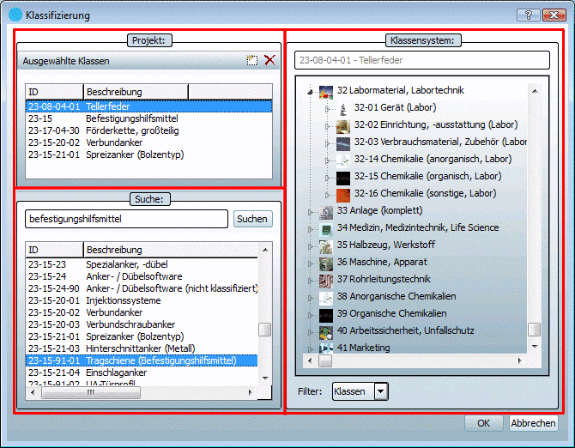Select row 23-15 Befestigungshilfsmittel
The image size is (575, 448).
(148, 118)
